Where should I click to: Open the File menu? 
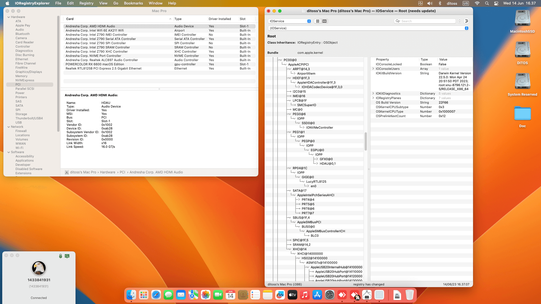coord(58,3)
